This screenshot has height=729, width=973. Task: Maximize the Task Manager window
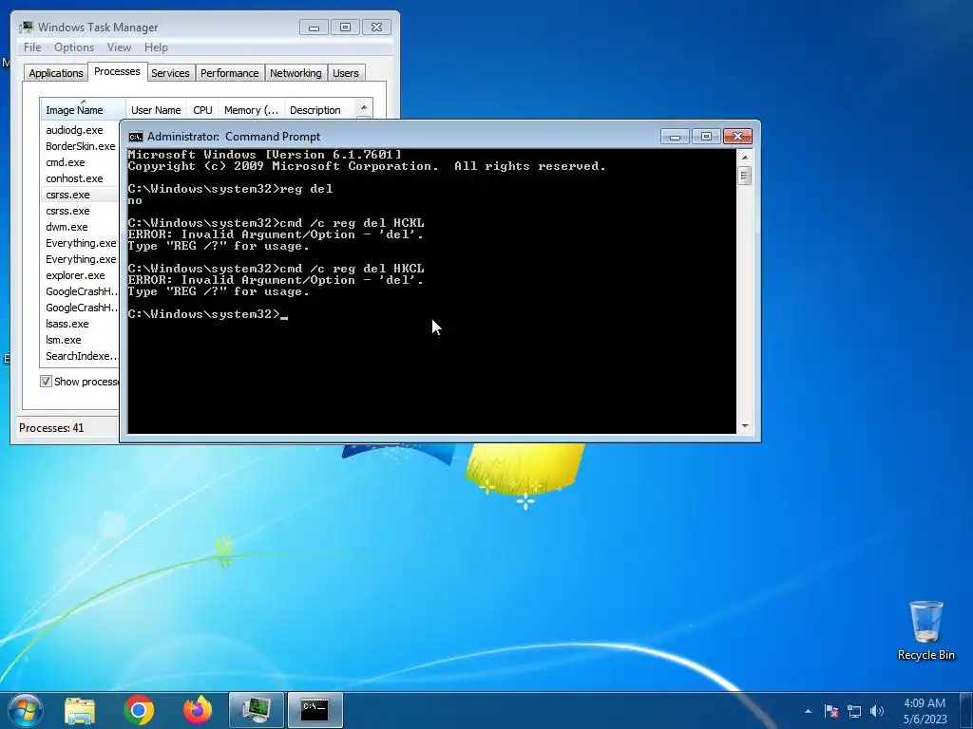tap(345, 28)
